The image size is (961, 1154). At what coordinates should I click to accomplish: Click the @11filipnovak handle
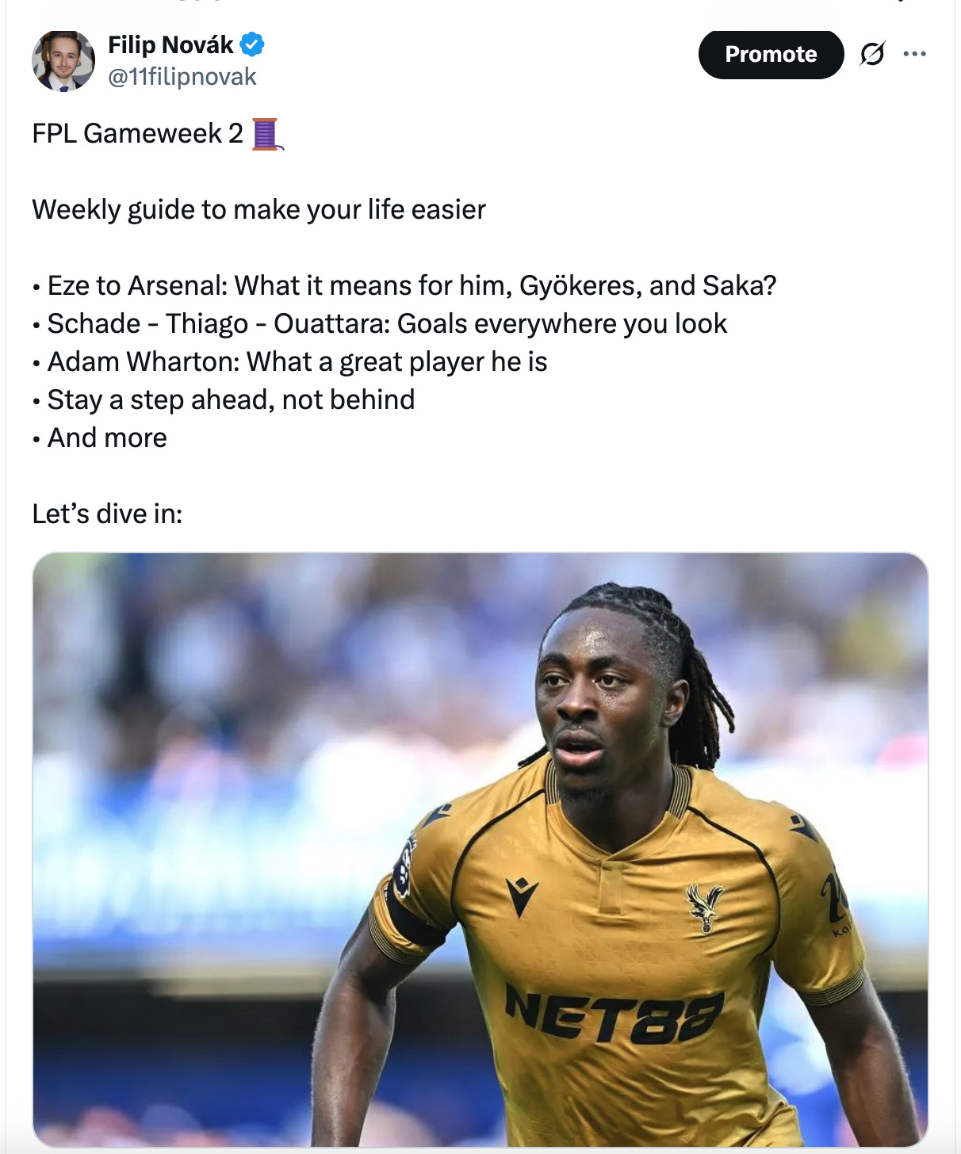point(182,77)
